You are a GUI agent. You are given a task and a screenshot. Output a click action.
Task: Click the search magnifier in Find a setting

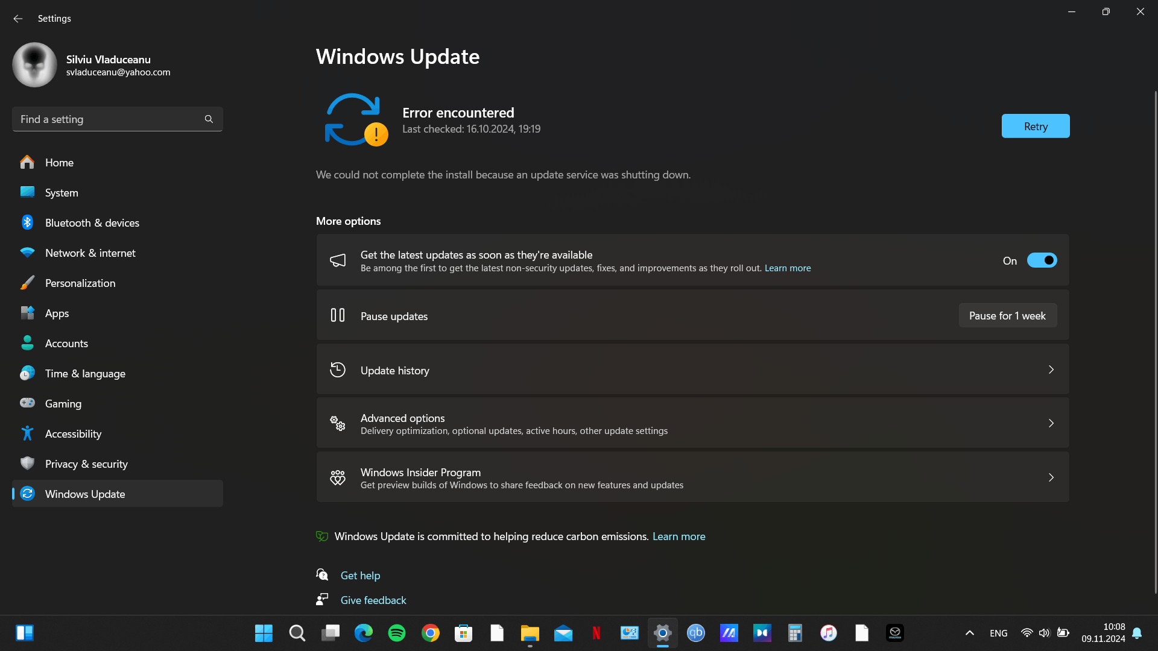209,119
